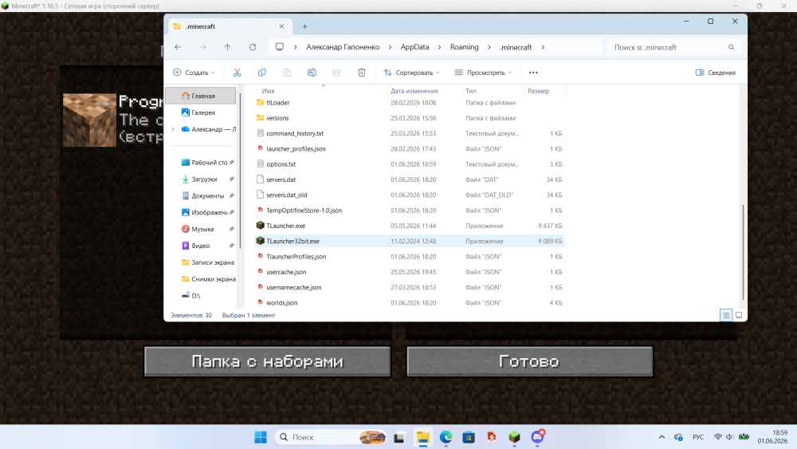Switch to details list view icon
Viewport: 797px width, 449px height.
pyautogui.click(x=726, y=315)
